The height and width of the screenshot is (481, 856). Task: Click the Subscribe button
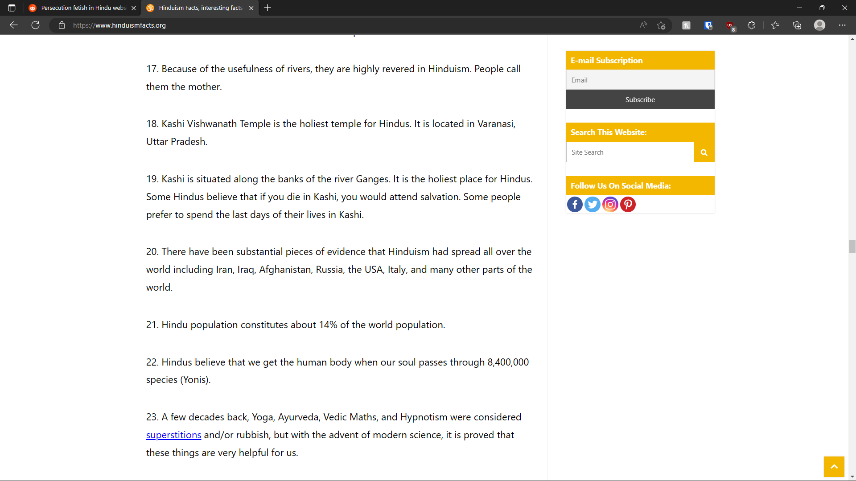(640, 99)
